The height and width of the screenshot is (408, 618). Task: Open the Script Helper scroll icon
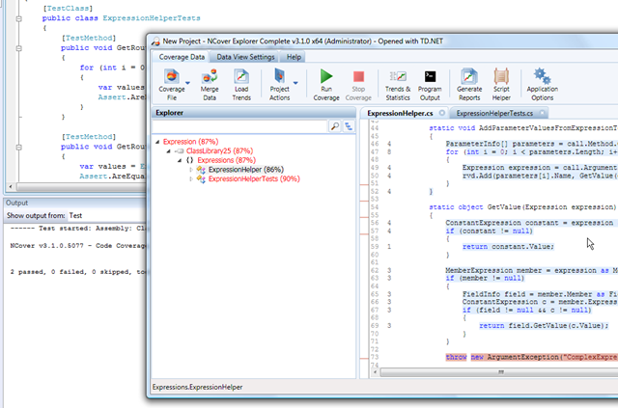(501, 76)
